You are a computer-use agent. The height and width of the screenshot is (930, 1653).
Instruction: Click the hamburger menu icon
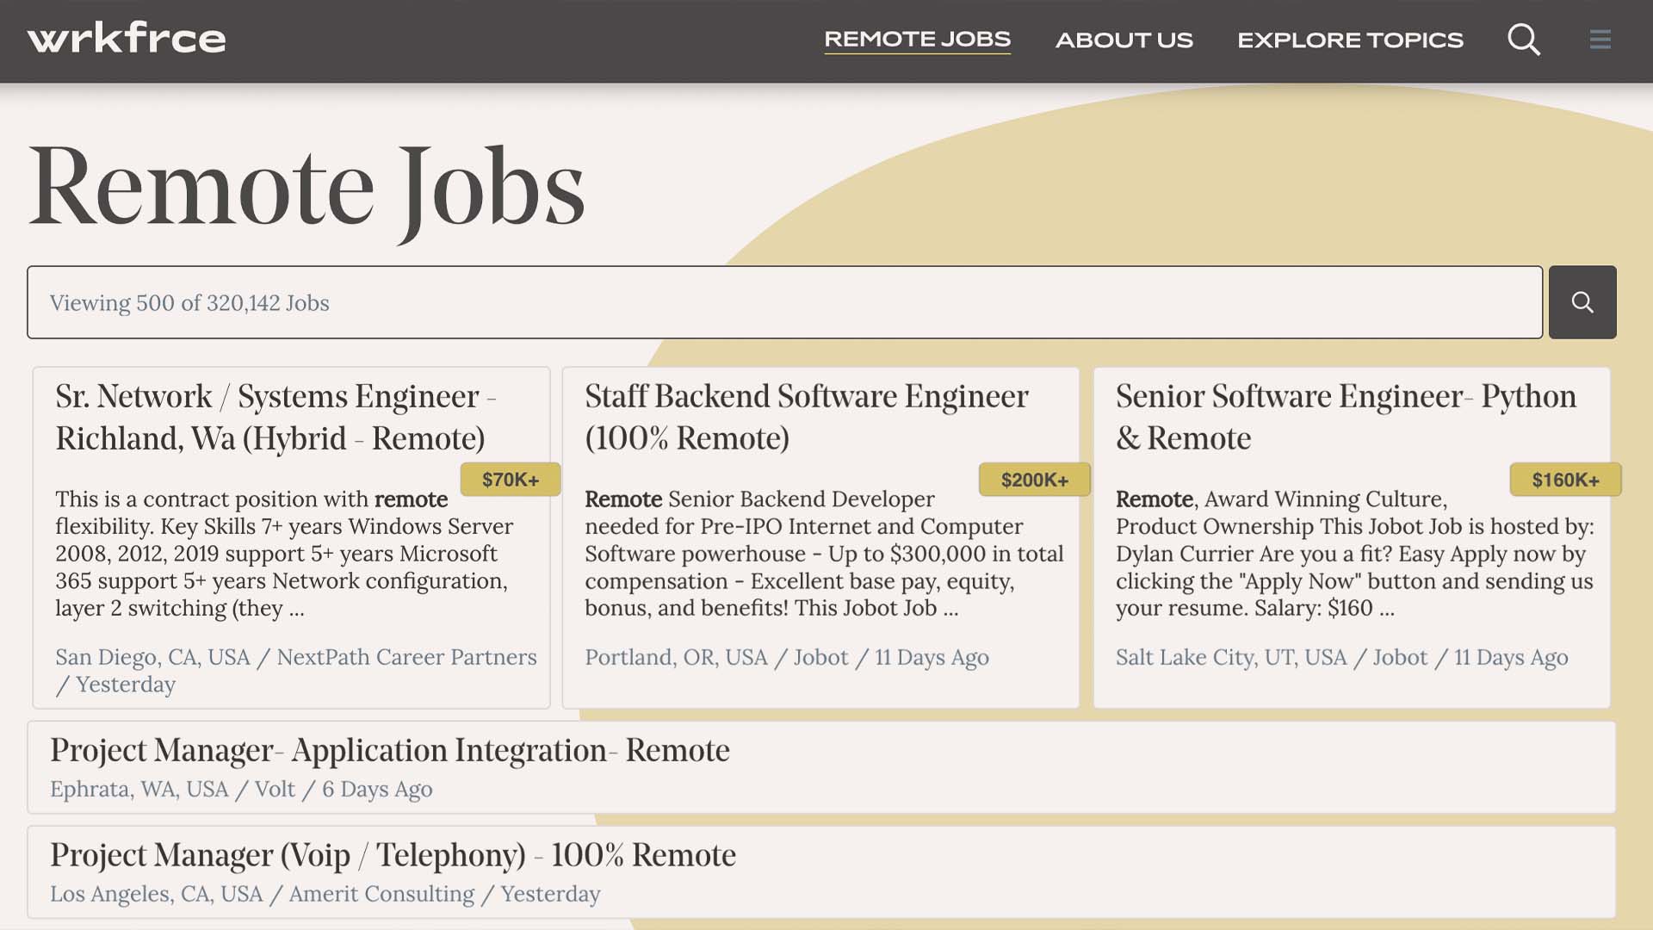pos(1600,39)
